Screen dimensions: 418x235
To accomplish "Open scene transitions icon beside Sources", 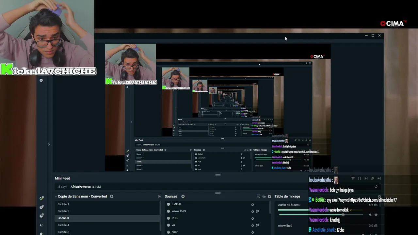I will click(x=160, y=196).
